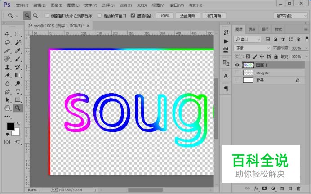Image resolution: width=311 pixels, height=194 pixels.
Task: Show the 背景 layer
Action: [237, 80]
